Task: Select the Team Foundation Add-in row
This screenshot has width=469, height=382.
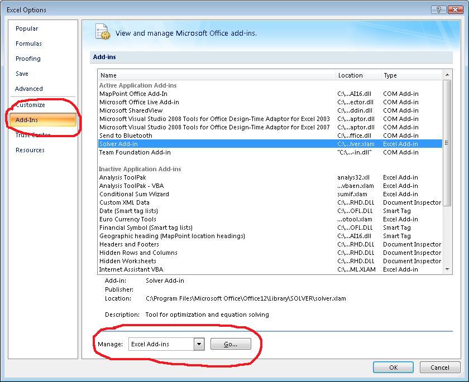Action: click(x=270, y=152)
